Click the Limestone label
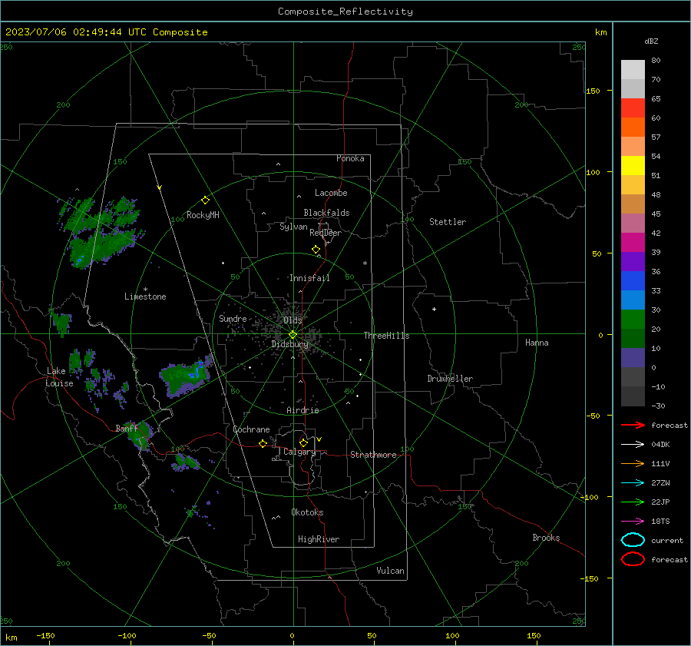Screen dimensions: 691x646 tap(145, 296)
